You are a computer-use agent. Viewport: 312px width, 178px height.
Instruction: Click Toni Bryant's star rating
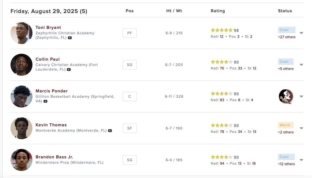pyautogui.click(x=222, y=30)
